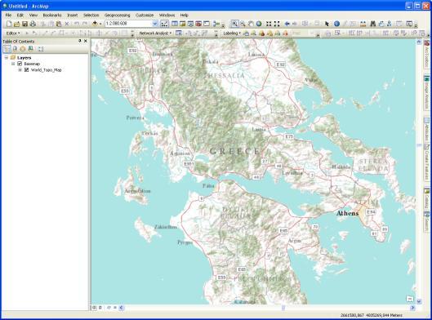Expand the World_Topo_Map layer
Viewport: 432px width, 320px height.
pos(20,70)
